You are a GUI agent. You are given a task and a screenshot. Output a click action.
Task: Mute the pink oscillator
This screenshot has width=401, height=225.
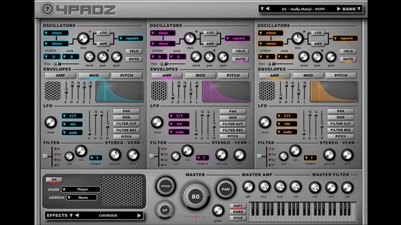click(240, 59)
